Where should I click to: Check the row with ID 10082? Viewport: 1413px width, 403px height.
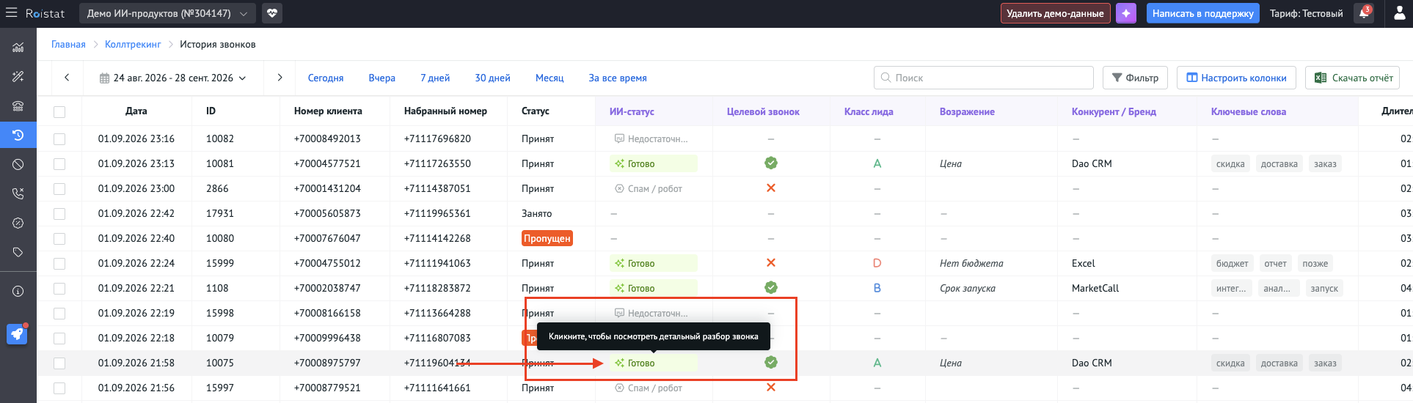point(59,139)
